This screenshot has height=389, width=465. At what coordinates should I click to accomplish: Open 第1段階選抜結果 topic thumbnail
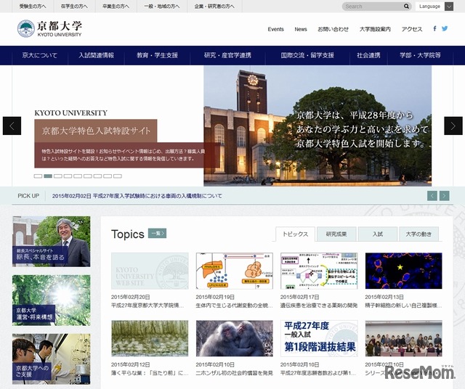tap(319, 338)
